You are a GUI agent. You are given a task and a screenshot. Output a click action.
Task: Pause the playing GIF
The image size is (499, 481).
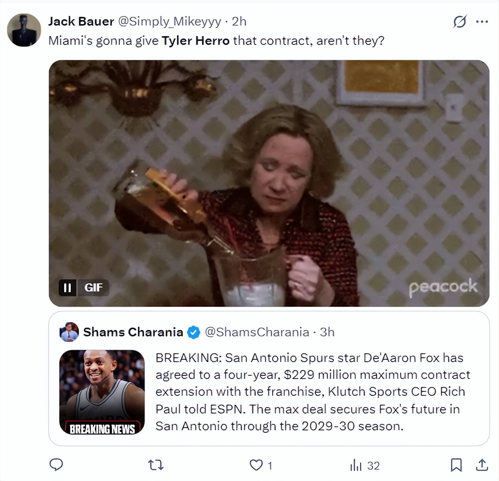coord(67,287)
